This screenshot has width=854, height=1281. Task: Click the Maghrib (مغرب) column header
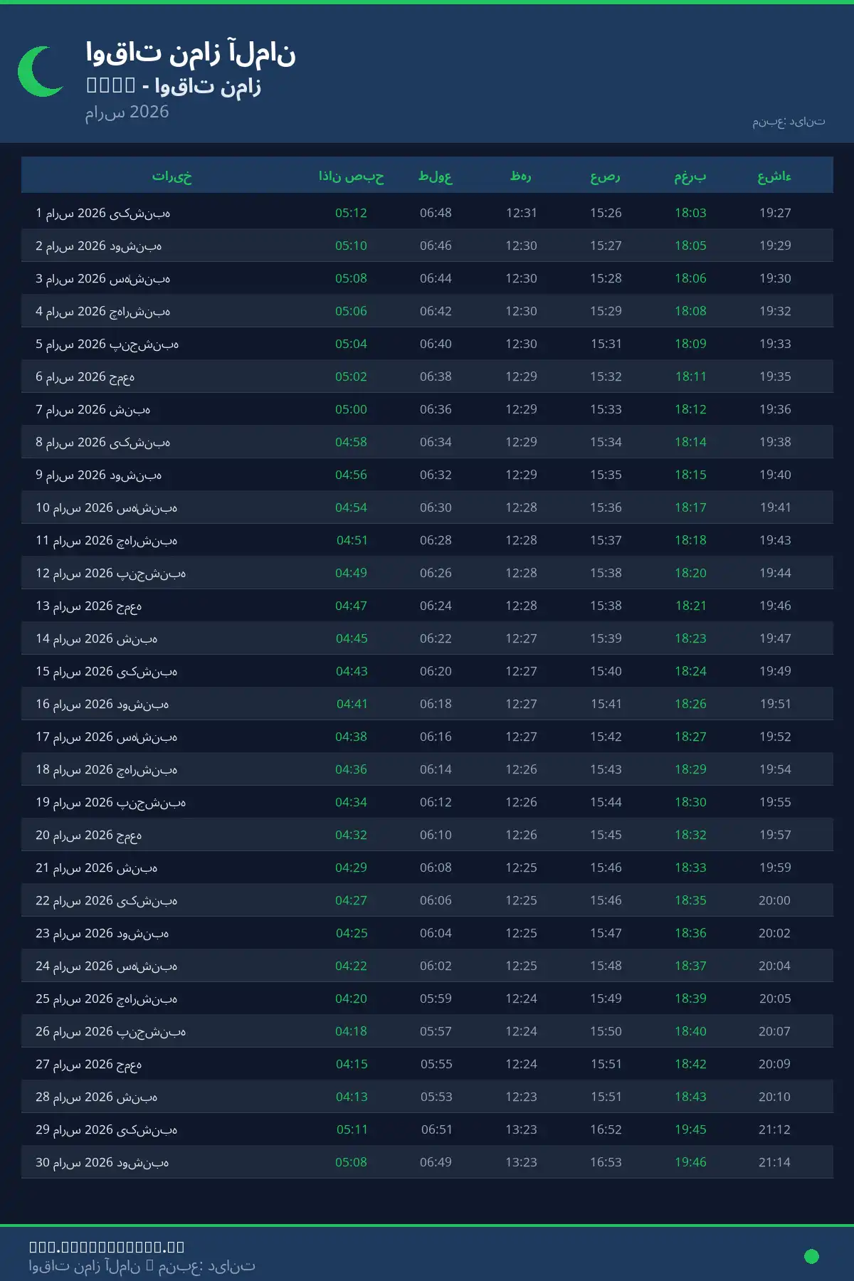[690, 176]
